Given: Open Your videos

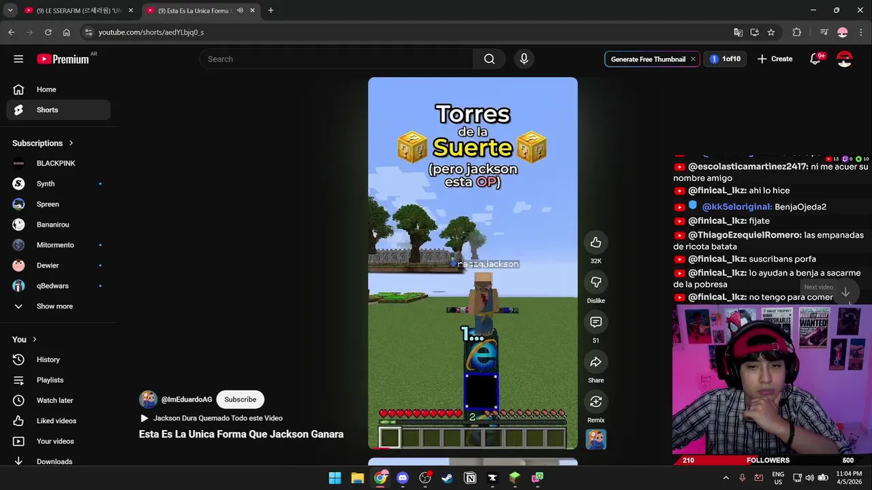Looking at the screenshot, I should (x=59, y=441).
